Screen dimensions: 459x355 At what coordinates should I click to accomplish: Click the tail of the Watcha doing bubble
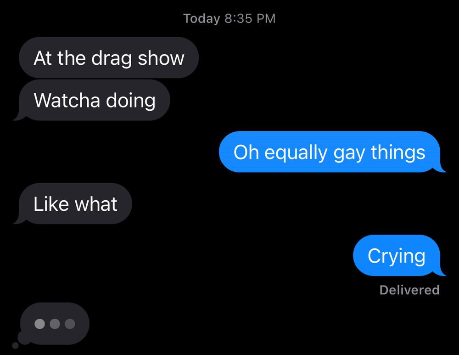19,116
